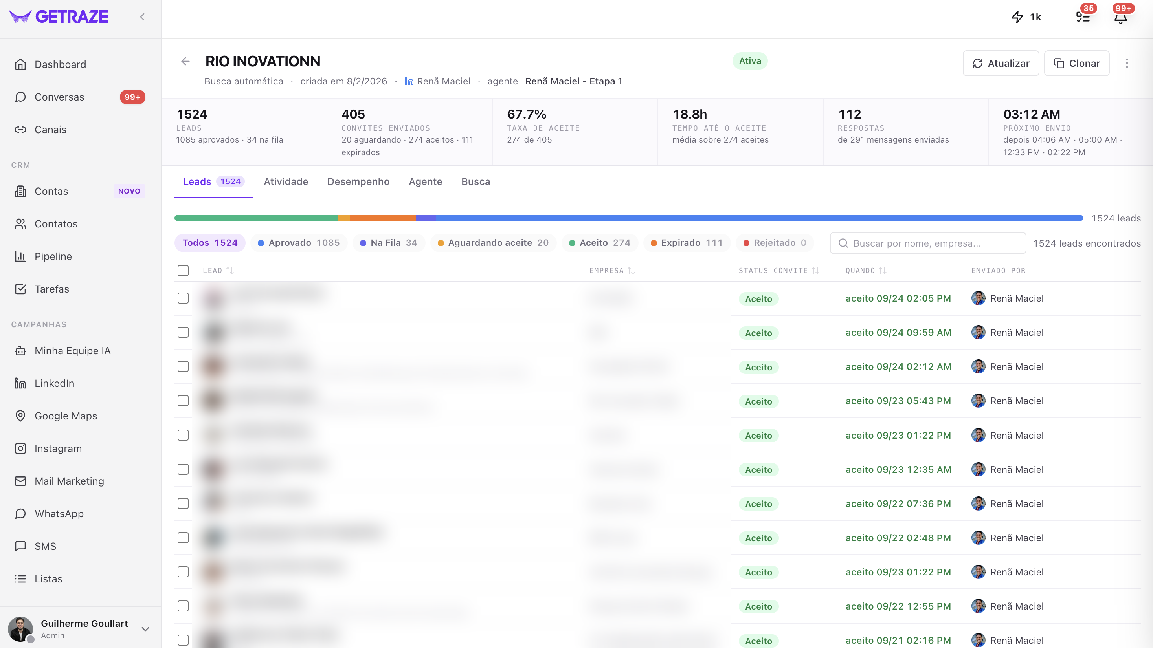Check the lead row accepted 09/22 07:36 PM
1153x648 pixels.
pos(183,503)
